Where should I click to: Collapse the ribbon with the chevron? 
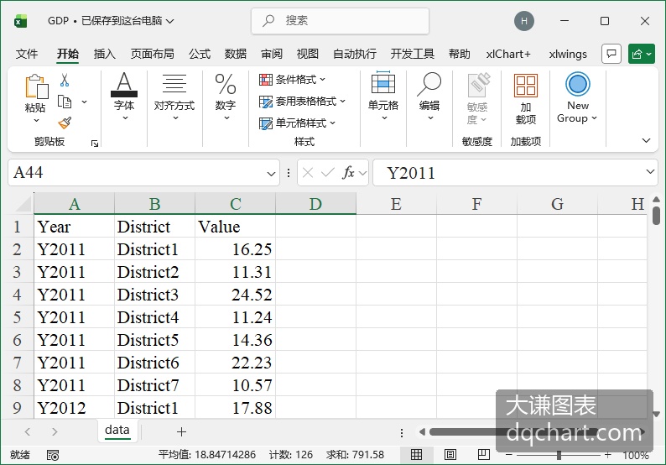pos(646,140)
